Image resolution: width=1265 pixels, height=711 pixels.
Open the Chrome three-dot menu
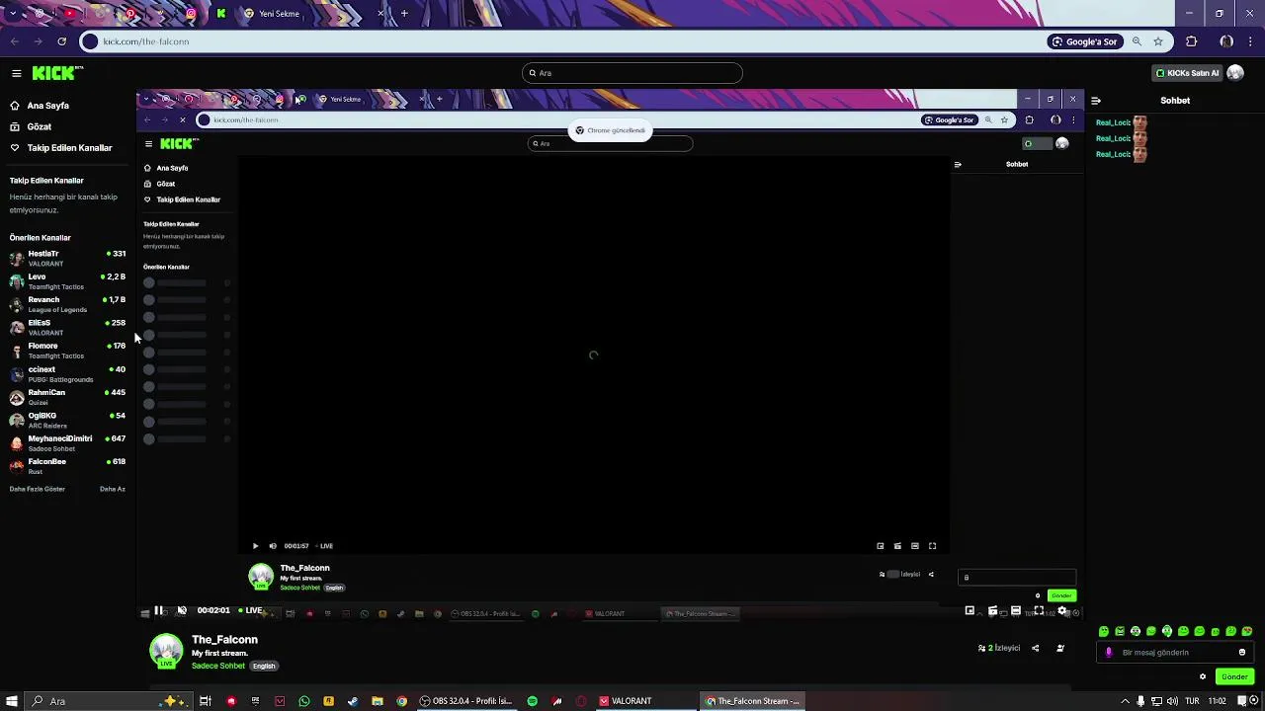coord(1250,41)
